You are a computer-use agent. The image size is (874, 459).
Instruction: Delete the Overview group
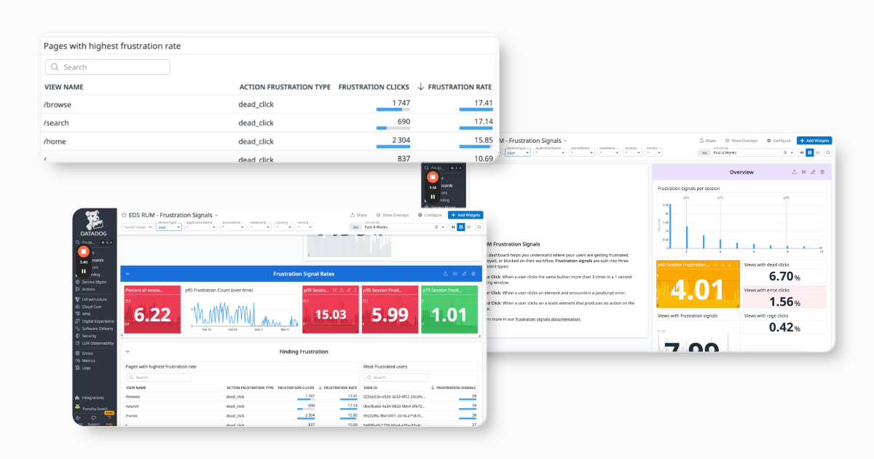click(x=822, y=172)
